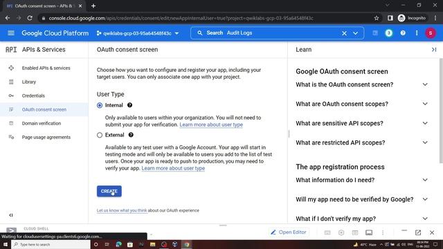This screenshot has height=249, width=443.
Task: Show help tooltip for External
Action: tap(131, 135)
